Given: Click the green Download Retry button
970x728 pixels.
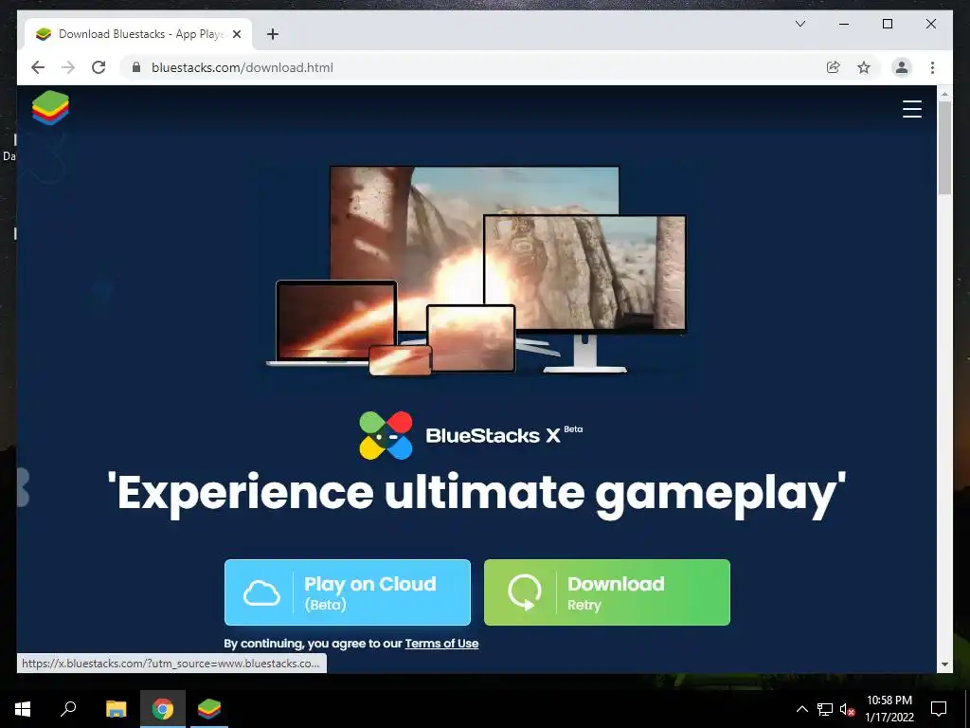Looking at the screenshot, I should click(x=607, y=592).
